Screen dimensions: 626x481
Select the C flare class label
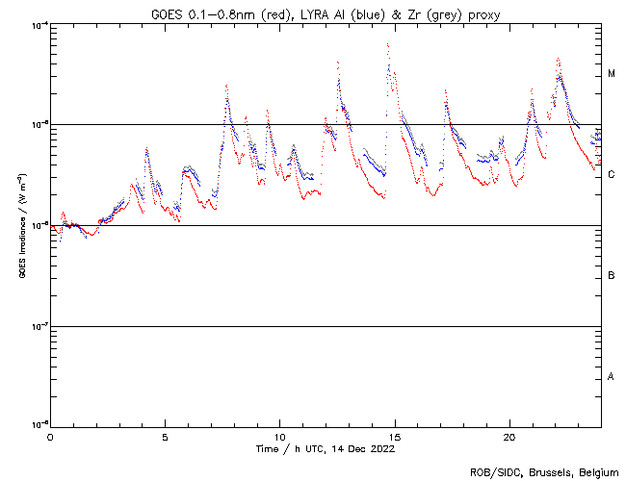click(611, 175)
